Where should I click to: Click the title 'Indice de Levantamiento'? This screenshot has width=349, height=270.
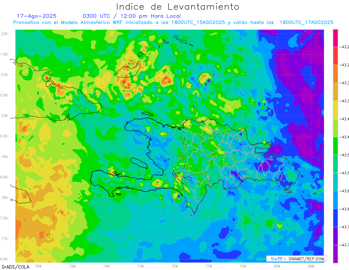tap(178, 6)
